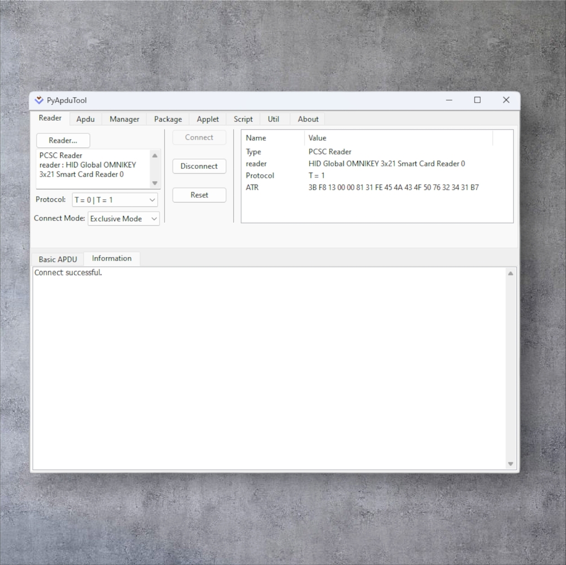Click the log area scroll-up arrow

pos(510,273)
